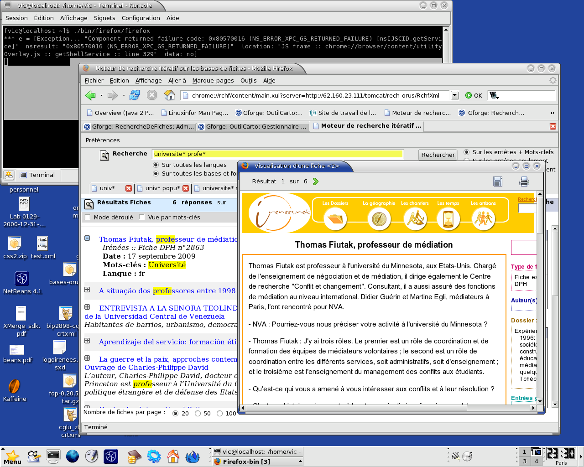Open the URL bar history dropdown
This screenshot has width=584, height=467.
454,95
